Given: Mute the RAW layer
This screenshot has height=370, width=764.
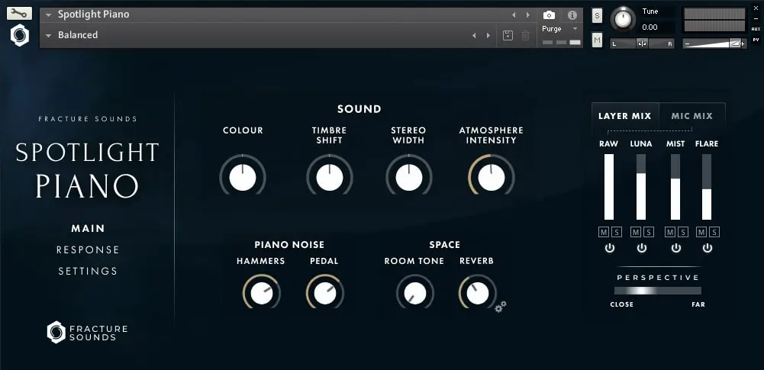Looking at the screenshot, I should (x=604, y=232).
